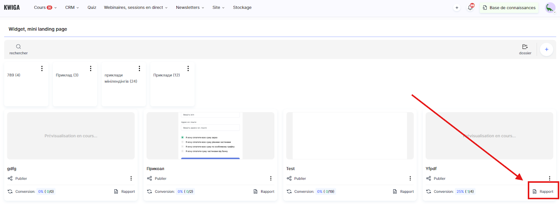Go to the Stockage menu item
The image size is (560, 204).
tap(242, 7)
